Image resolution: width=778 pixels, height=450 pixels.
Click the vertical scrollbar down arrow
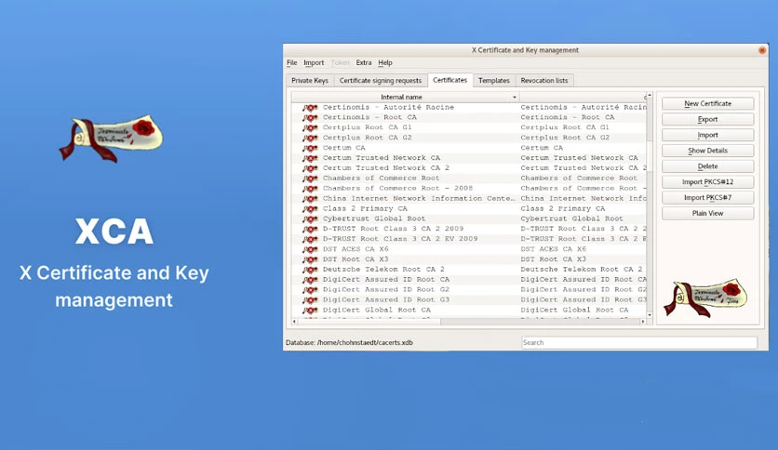[x=650, y=314]
